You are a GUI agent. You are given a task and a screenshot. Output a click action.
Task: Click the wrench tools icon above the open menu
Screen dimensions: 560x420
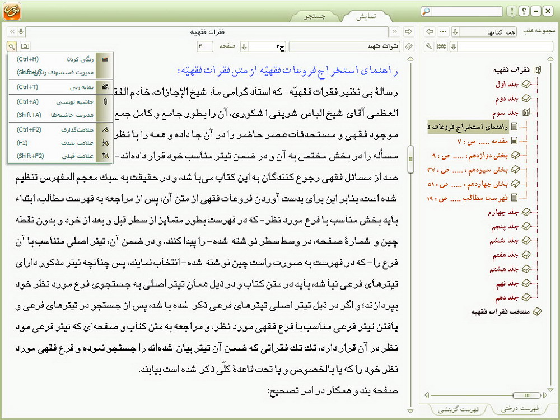[11, 46]
